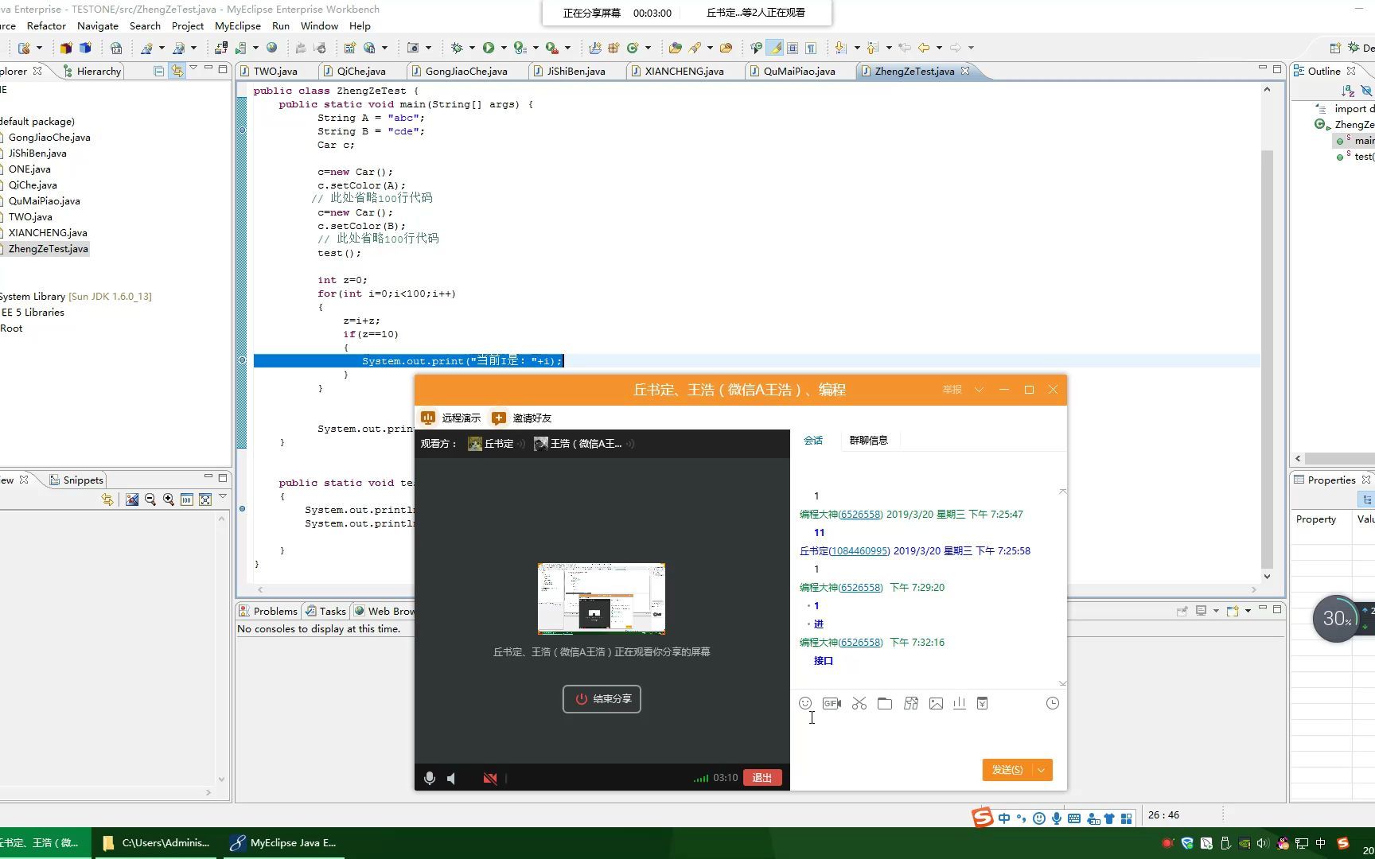Click shared screen thumbnail preview
Screen dimensions: 1375x859
(602, 598)
